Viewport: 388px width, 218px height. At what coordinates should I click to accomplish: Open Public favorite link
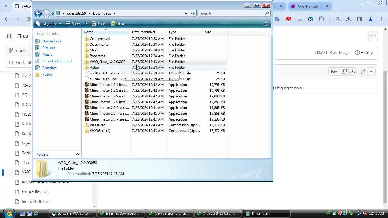coord(47,74)
